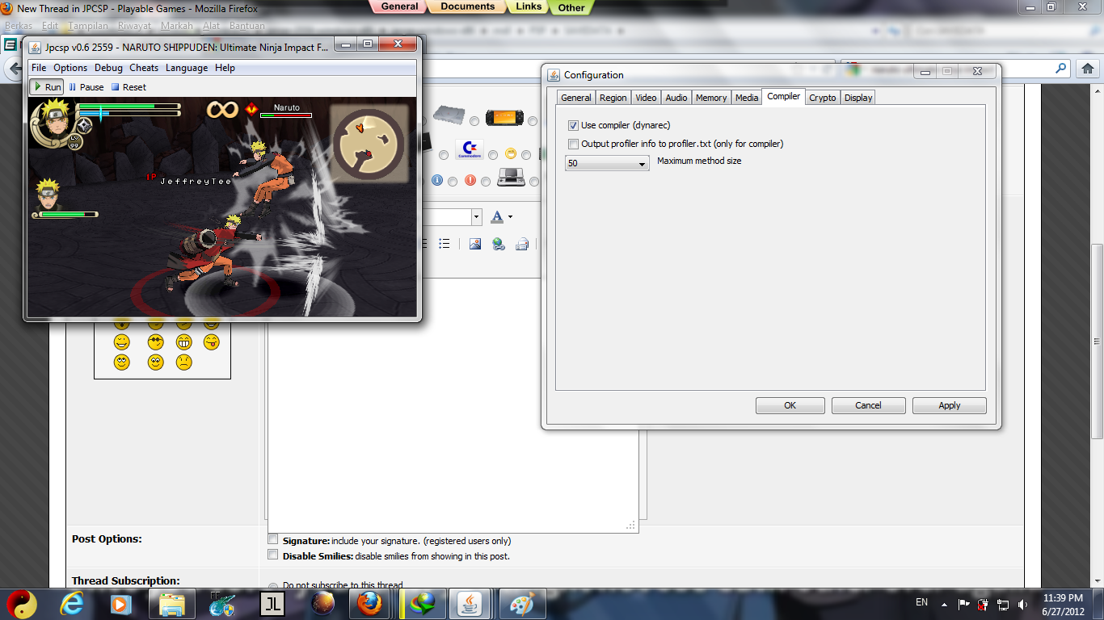The image size is (1104, 620).
Task: Show hidden tray icons arrow
Action: pyautogui.click(x=943, y=604)
